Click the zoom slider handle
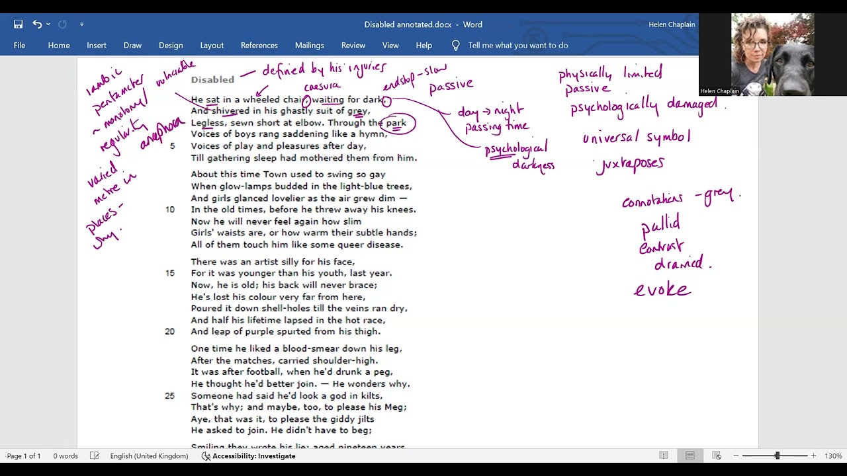Screen dimensions: 847x476 coord(778,456)
